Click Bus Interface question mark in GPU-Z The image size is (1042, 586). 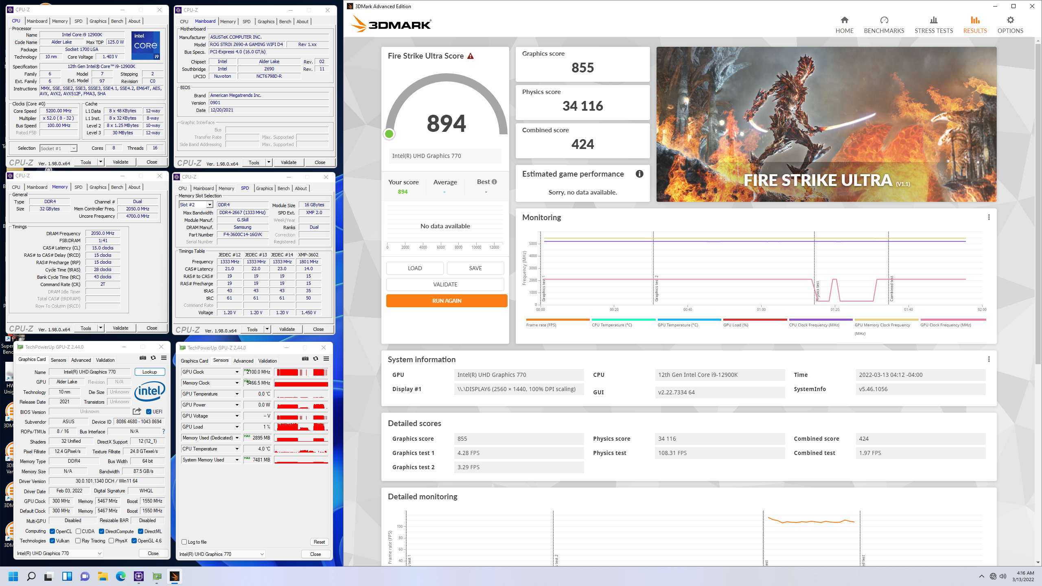[x=164, y=431]
